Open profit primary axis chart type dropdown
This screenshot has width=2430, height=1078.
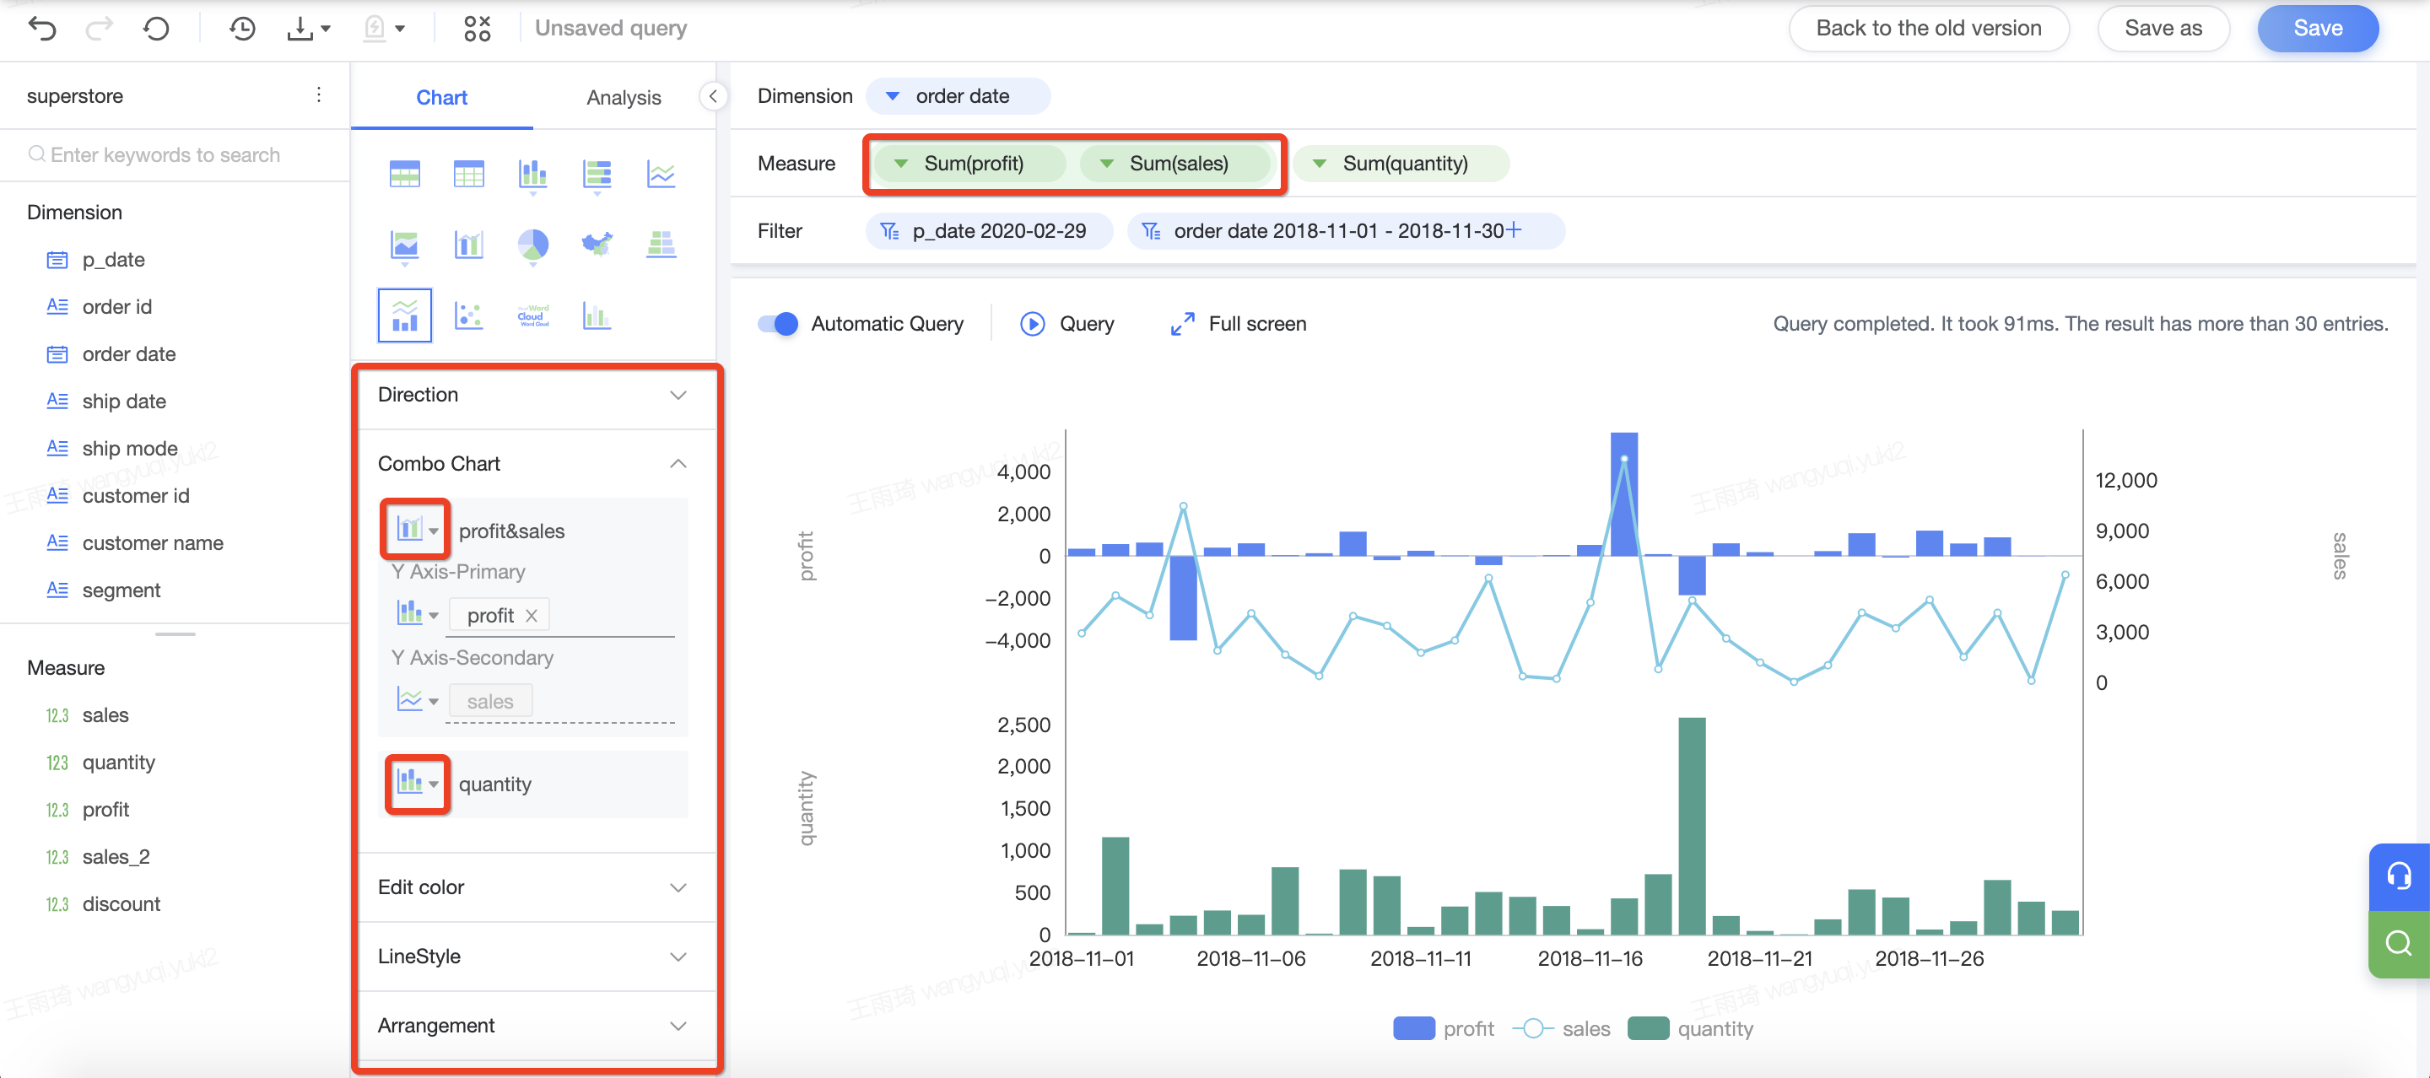click(417, 614)
